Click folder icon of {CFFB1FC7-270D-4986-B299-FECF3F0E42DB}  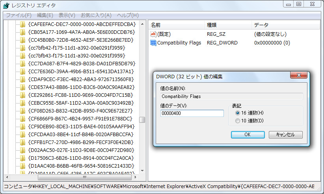pos(22,142)
